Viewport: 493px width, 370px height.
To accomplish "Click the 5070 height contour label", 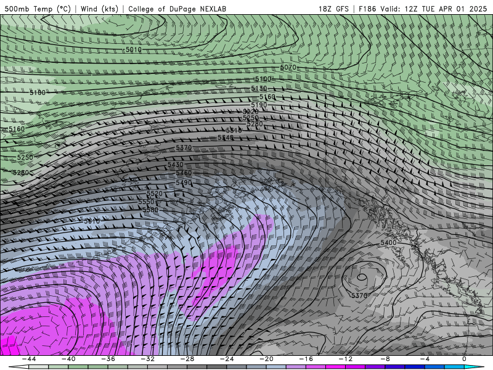I will tap(288, 67).
